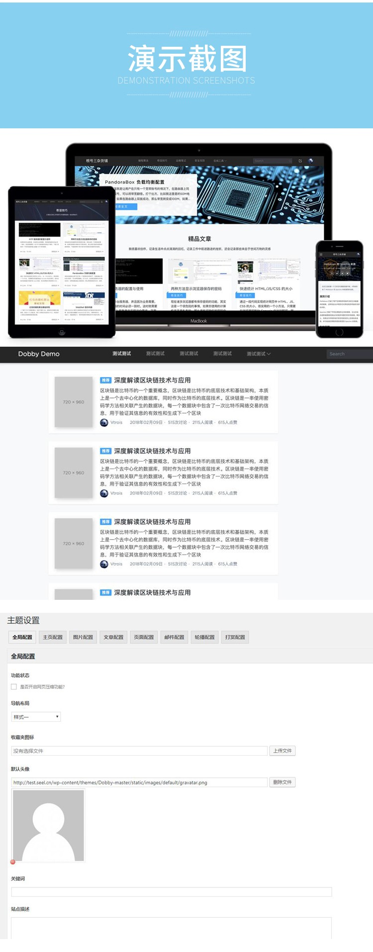Click the third article's Vtrois avatar icon
Viewport: 373px width, 952px height.
coord(104,564)
